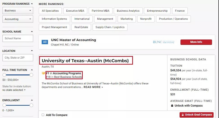Select the Executive MBA ranking tab
Screen dimensions: 219x118
[75, 11]
